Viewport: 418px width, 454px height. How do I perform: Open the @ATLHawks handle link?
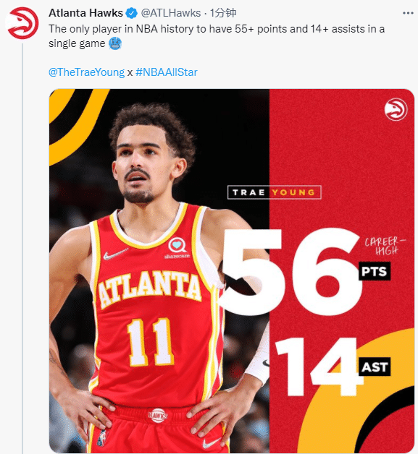coord(171,13)
